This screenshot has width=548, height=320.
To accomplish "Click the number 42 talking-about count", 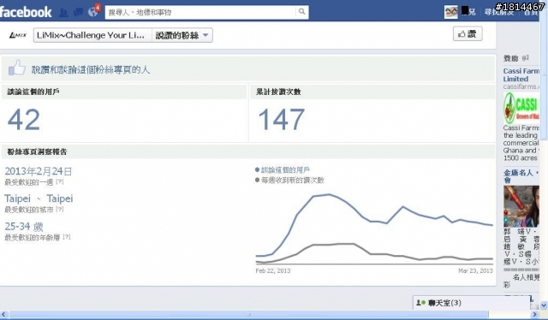I will (24, 120).
